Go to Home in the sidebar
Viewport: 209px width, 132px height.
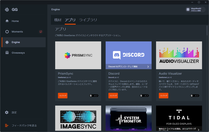tap(24, 21)
